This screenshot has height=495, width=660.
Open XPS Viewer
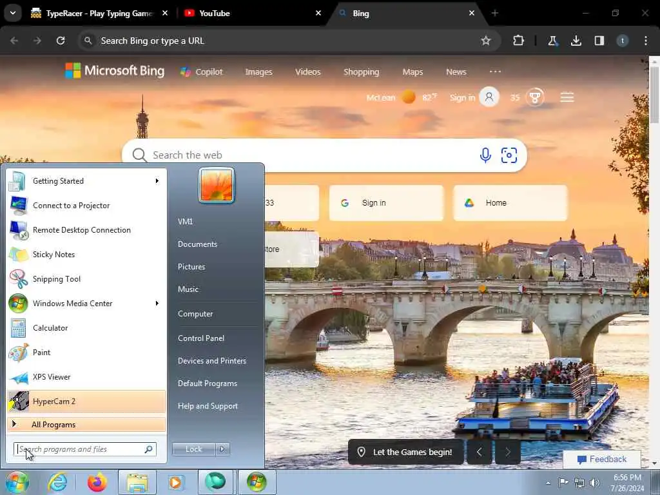tap(86, 376)
